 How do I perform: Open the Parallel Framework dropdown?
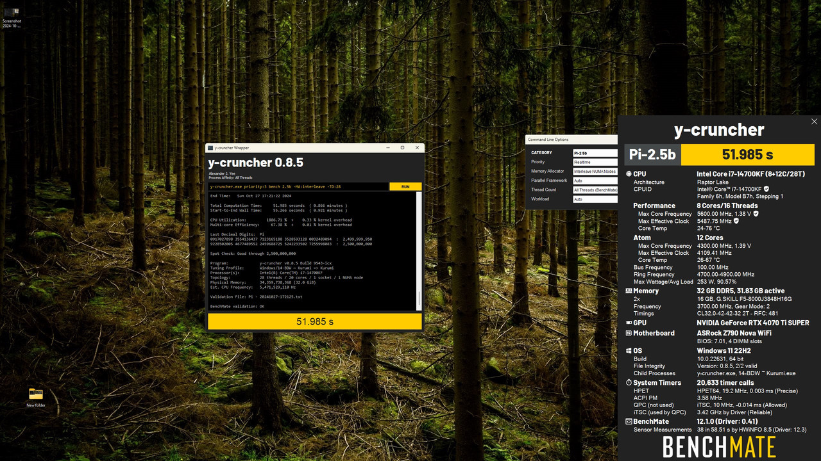[x=595, y=181]
